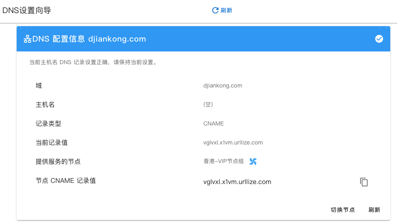Screen dimensions: 397x224
Task: Click the (空) hostname value
Action: coord(208,104)
